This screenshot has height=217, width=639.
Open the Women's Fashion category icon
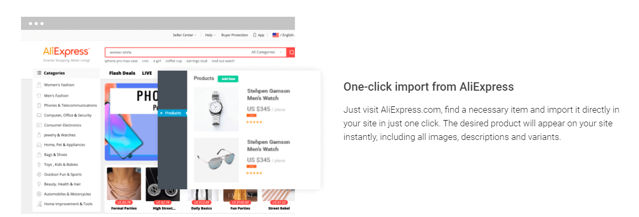pos(39,85)
